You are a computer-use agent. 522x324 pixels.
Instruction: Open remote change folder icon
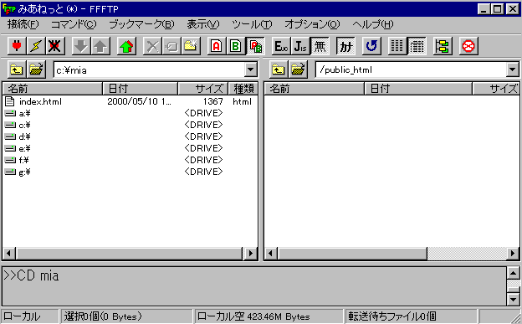[298, 69]
